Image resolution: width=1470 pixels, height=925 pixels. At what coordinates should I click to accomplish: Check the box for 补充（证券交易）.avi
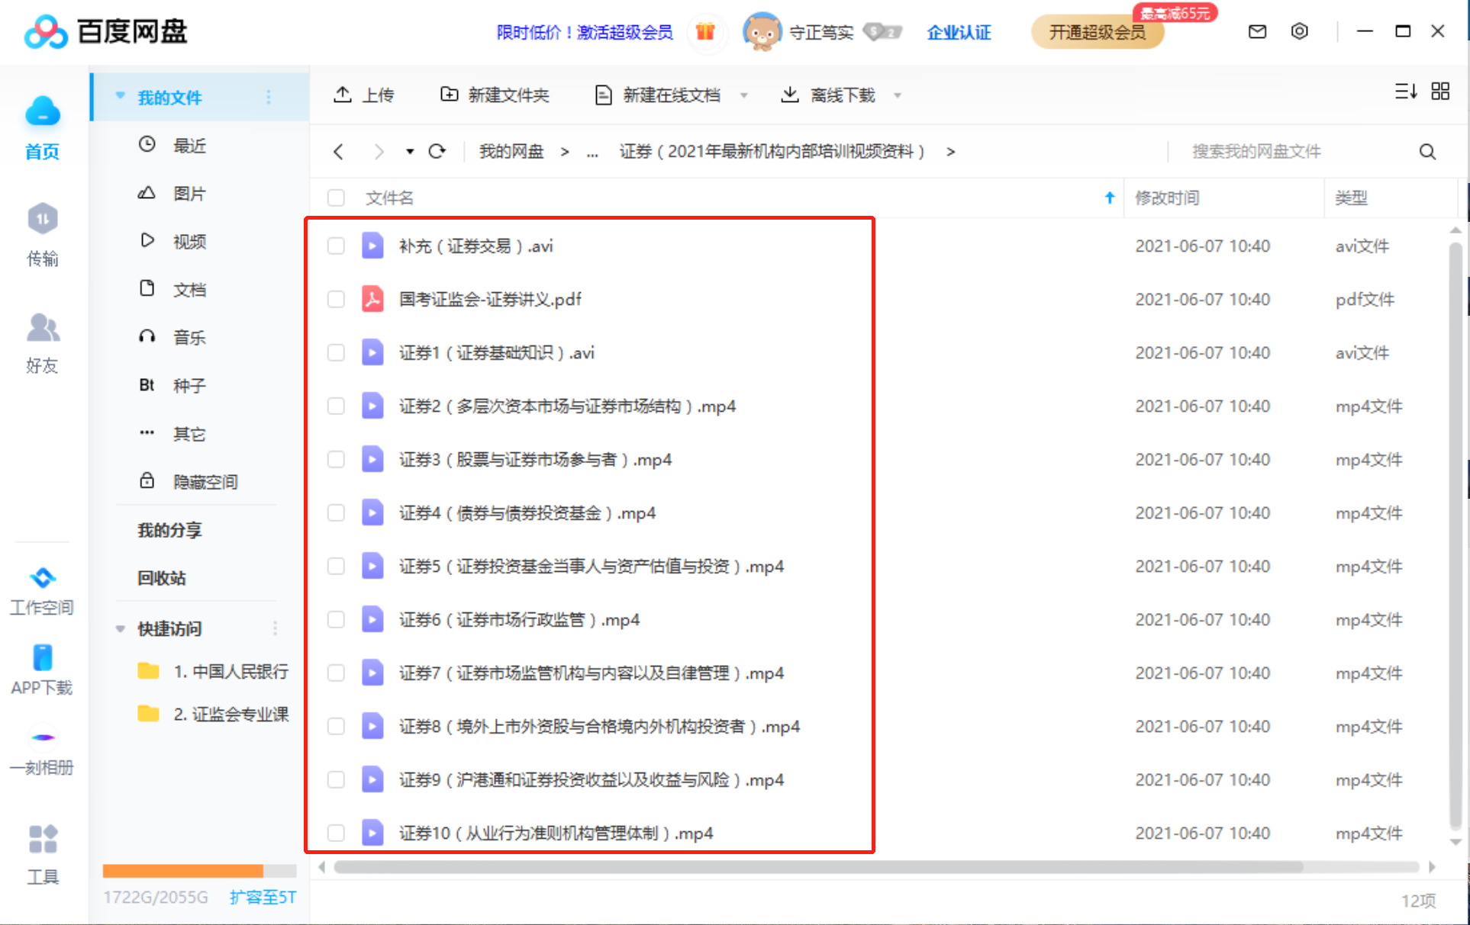pos(336,246)
